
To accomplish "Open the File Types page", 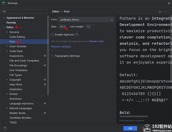I will [15, 75].
